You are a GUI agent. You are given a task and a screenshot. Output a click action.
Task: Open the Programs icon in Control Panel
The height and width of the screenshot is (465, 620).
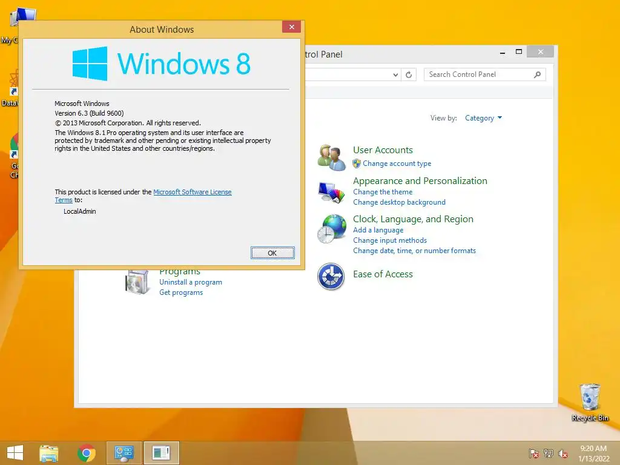pos(137,282)
